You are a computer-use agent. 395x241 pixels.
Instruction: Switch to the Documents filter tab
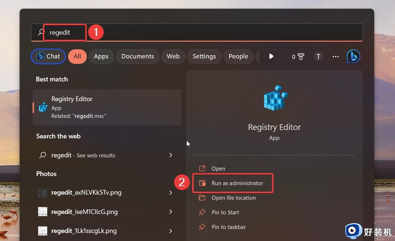tap(137, 56)
